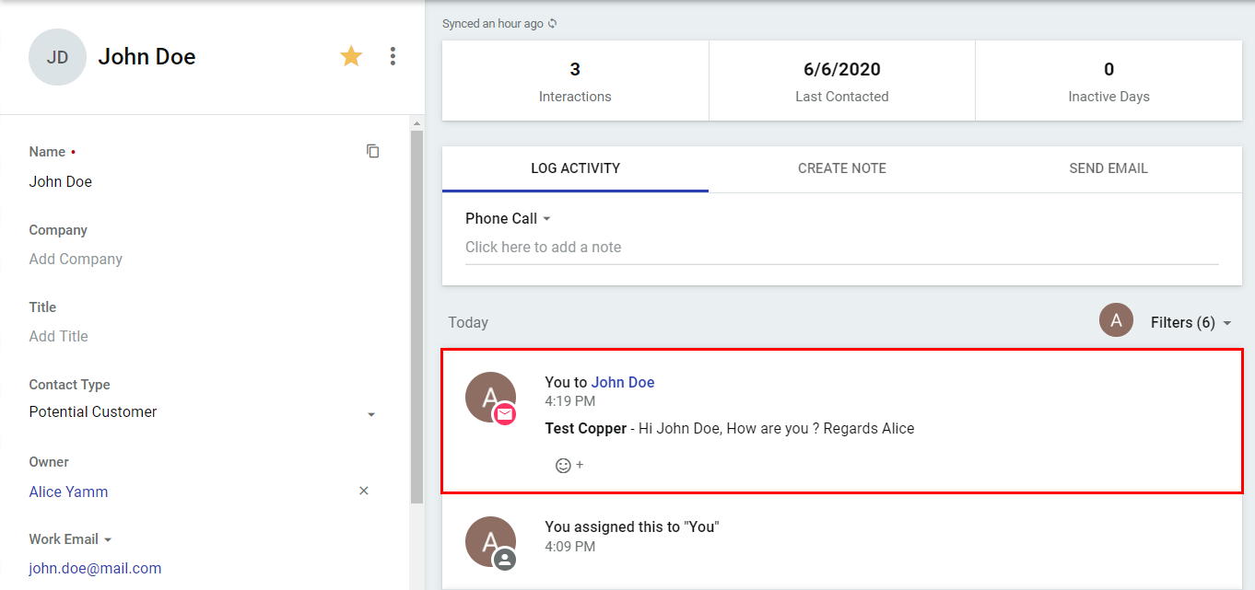
Task: Copy the Name field with copy icon
Action: (372, 151)
